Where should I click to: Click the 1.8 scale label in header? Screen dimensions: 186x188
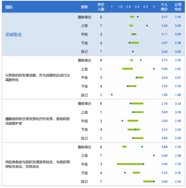[120, 7]
